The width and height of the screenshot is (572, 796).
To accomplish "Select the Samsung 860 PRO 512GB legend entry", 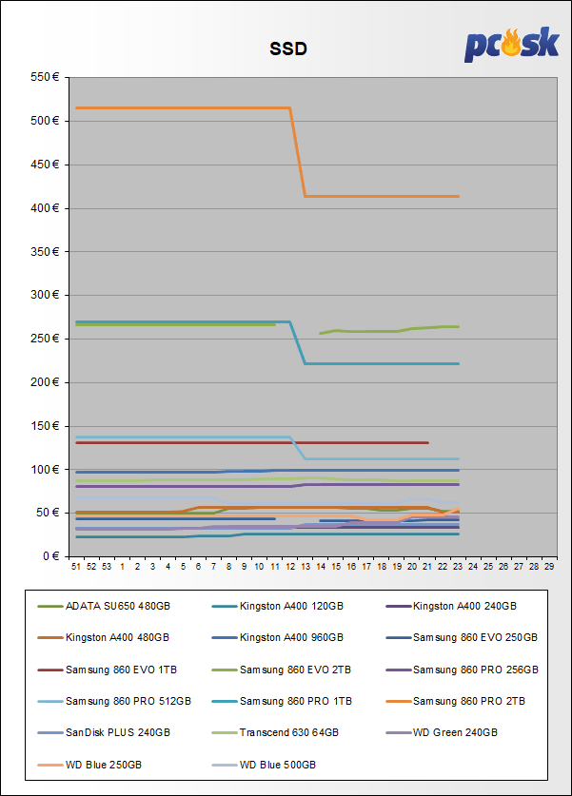I will (x=114, y=702).
